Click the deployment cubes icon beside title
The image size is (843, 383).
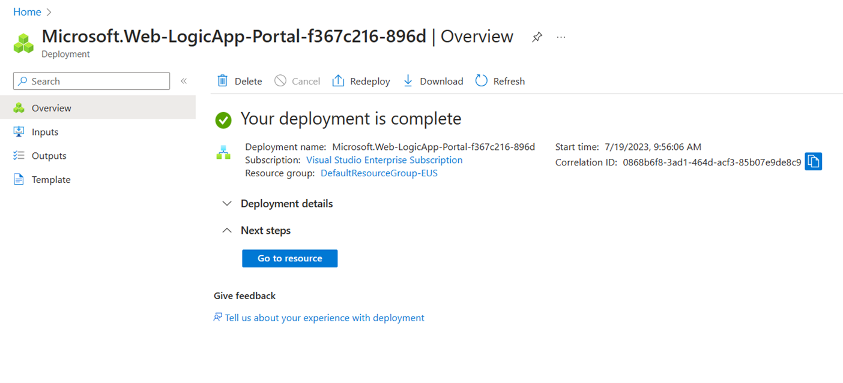(x=24, y=43)
